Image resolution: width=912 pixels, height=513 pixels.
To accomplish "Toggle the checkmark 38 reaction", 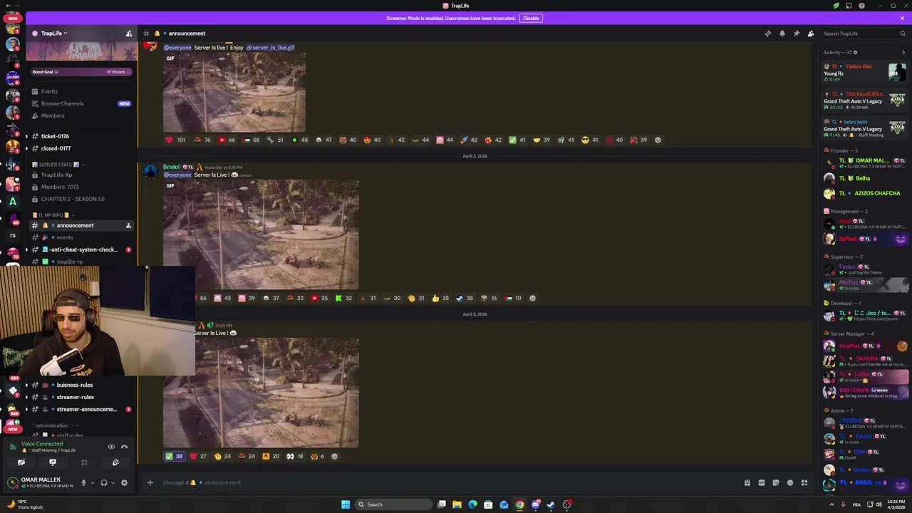I will pyautogui.click(x=174, y=456).
